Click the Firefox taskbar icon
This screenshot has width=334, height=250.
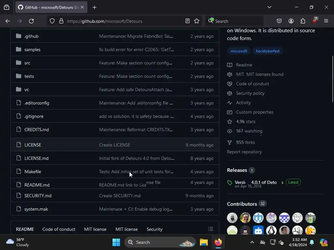pyautogui.click(x=218, y=242)
